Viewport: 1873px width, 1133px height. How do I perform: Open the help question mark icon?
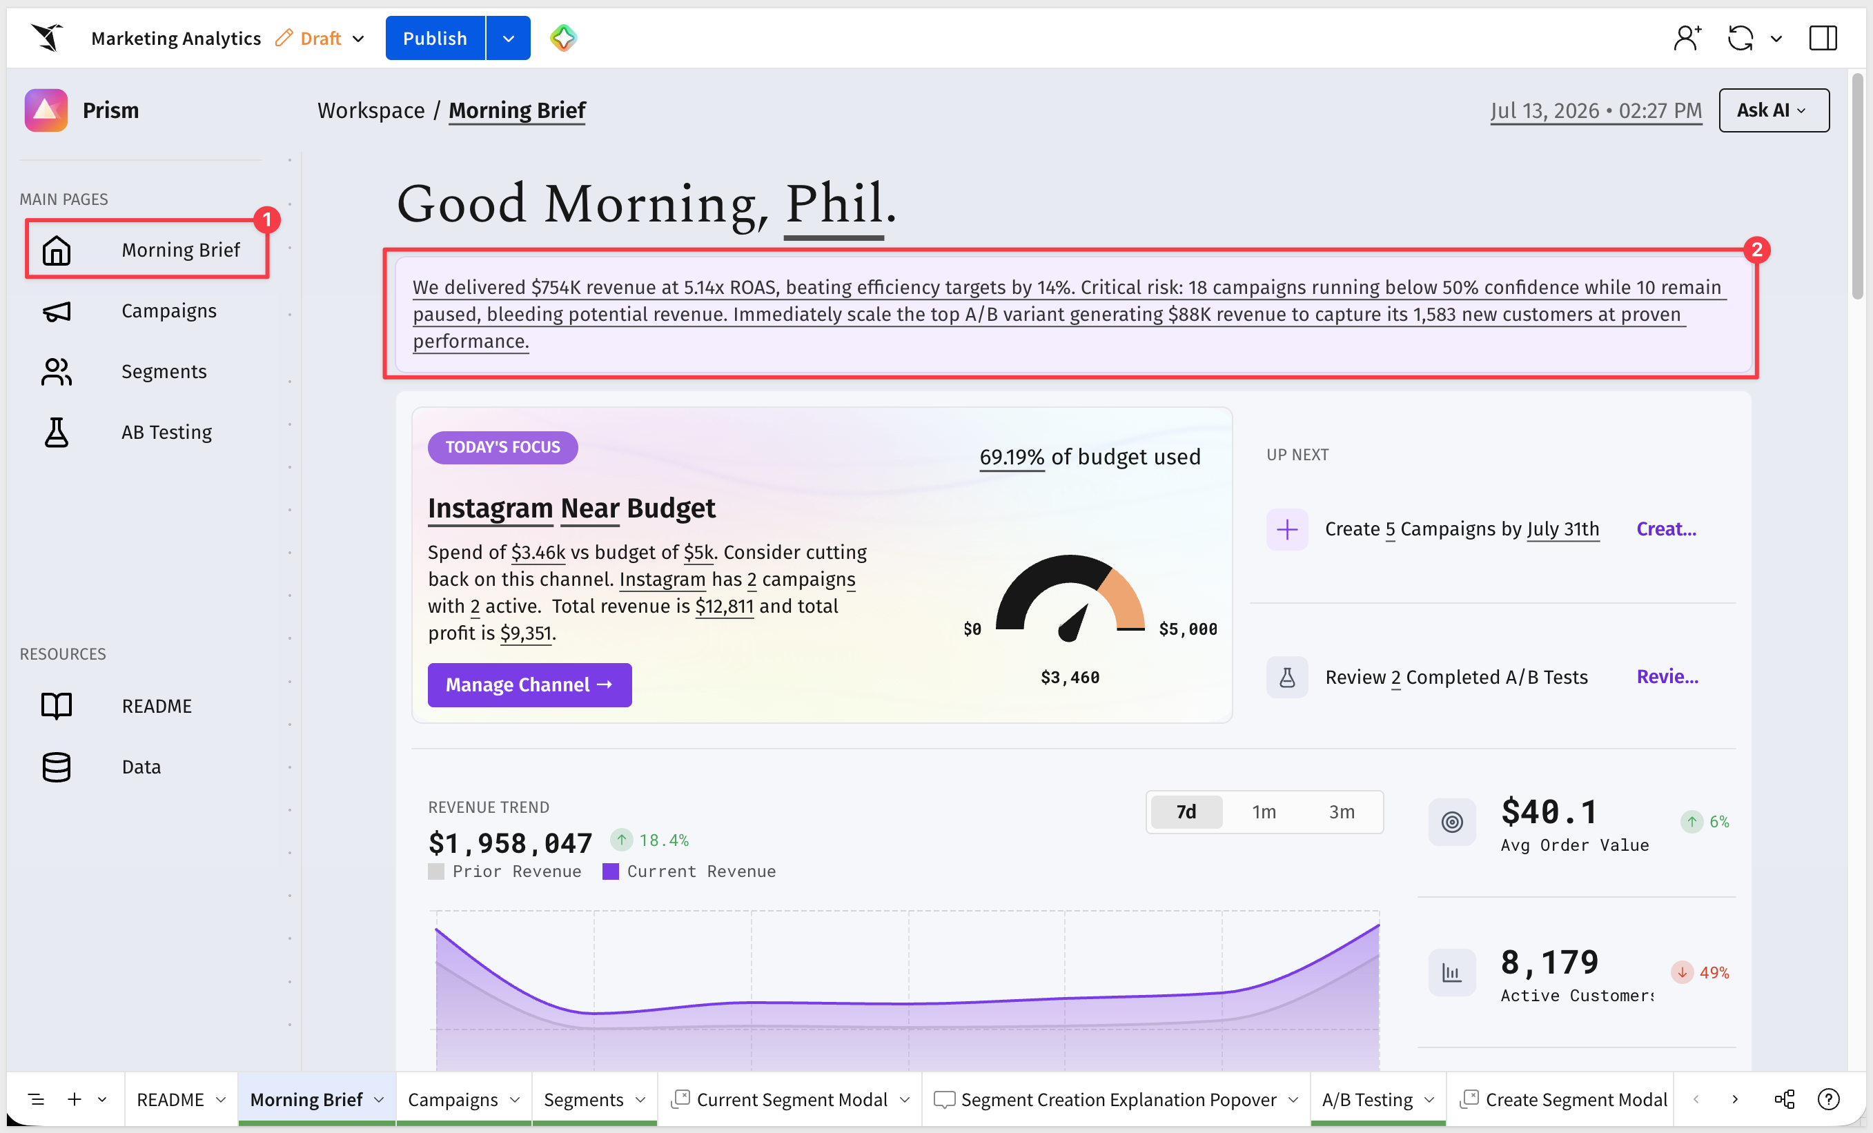coord(1828,1098)
